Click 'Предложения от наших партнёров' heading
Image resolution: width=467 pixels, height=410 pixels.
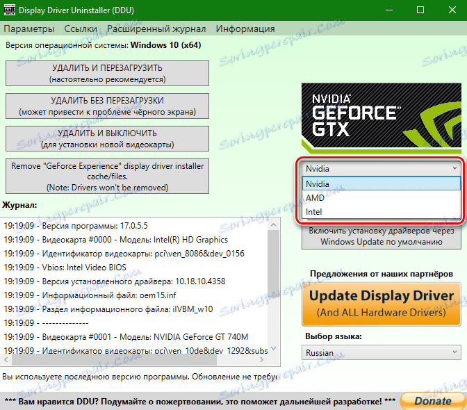(382, 274)
